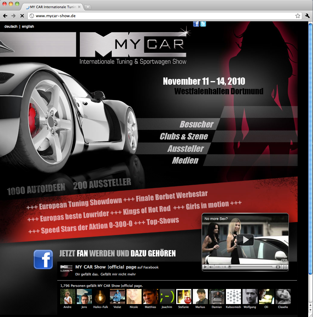Play the 'No more Sex?' video with center button

pyautogui.click(x=245, y=240)
